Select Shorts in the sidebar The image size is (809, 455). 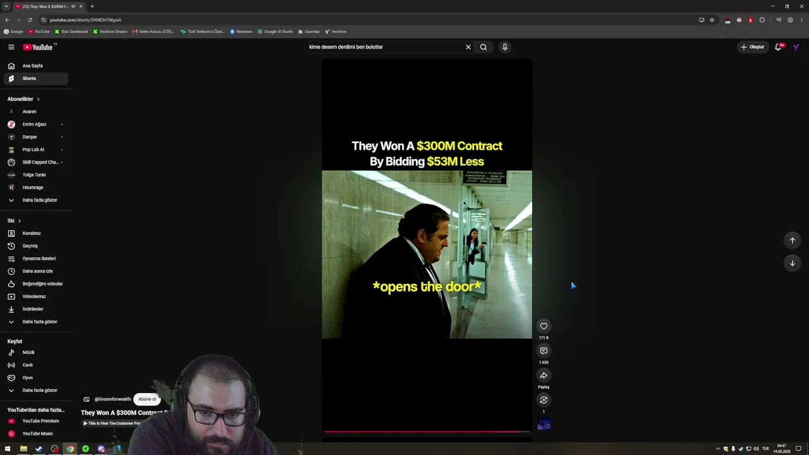click(36, 78)
